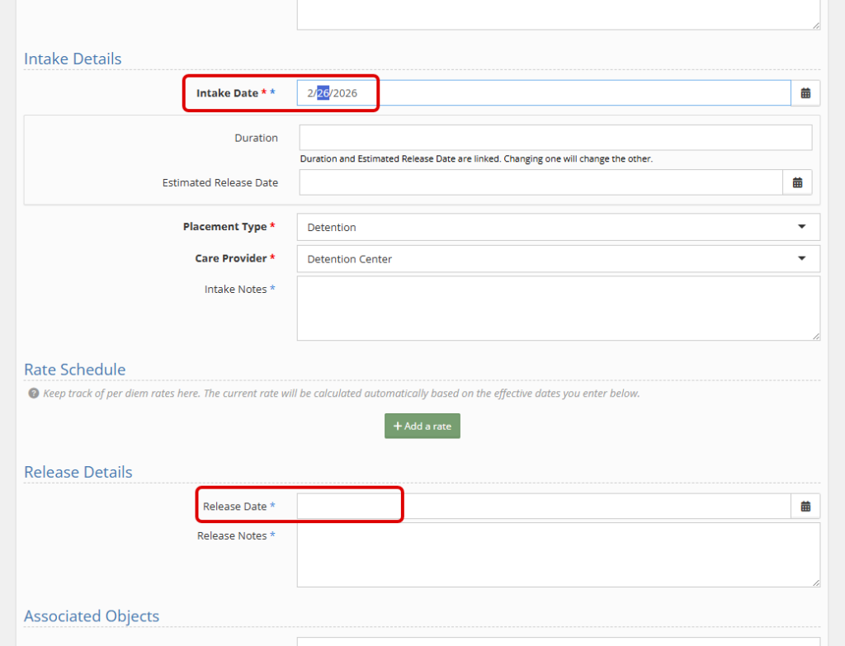Click highlighted day 26 in Intake Date
The image size is (845, 646).
coord(323,93)
